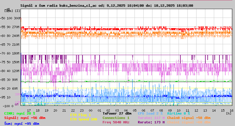This screenshot has height=126, width=235.
Task: Click the '-100 0' y-axis label
Action: click(8, 106)
